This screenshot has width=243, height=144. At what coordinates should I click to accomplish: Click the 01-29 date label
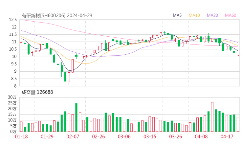tap(47, 136)
